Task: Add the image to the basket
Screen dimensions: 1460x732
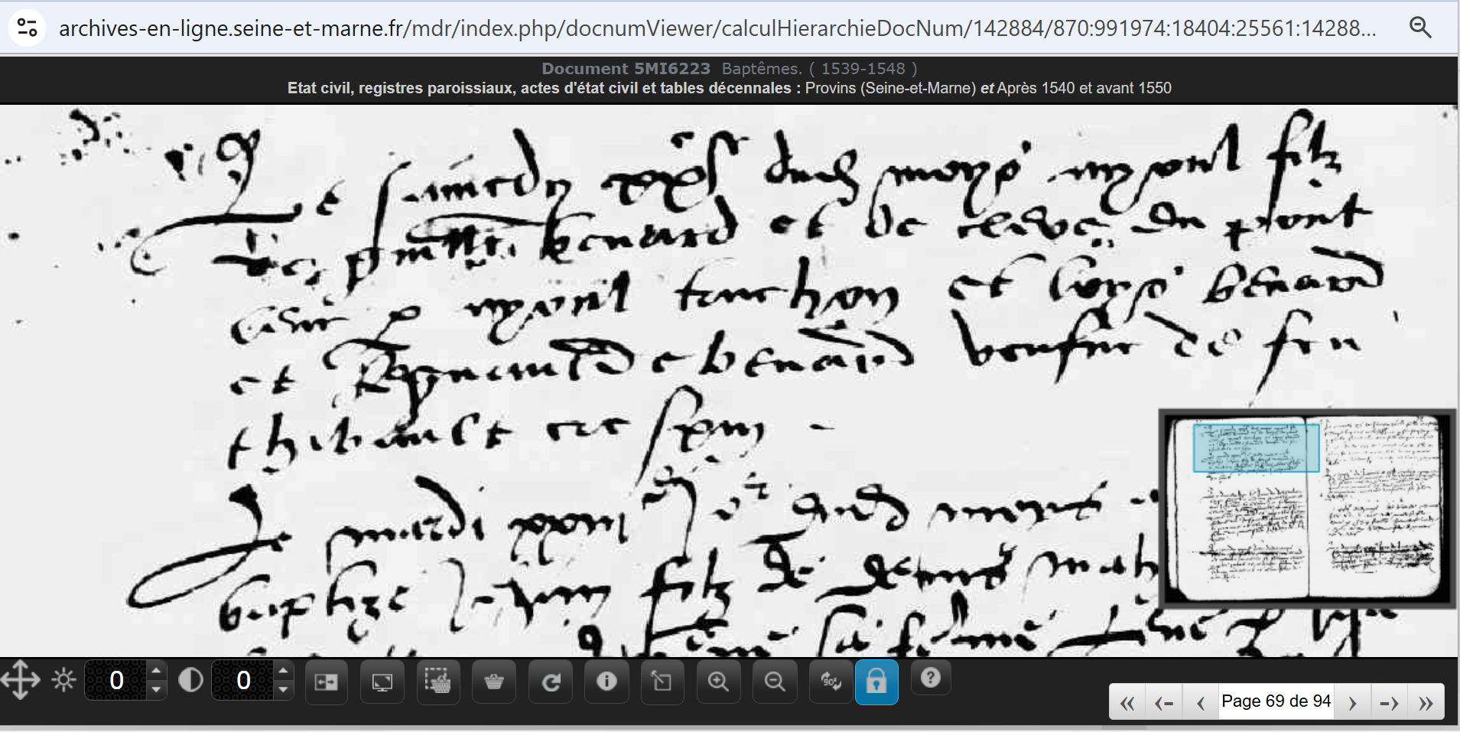Action: [x=494, y=681]
